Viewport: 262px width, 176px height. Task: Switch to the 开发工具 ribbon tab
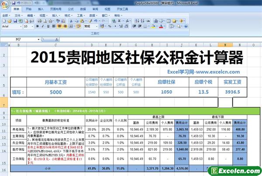(122, 9)
